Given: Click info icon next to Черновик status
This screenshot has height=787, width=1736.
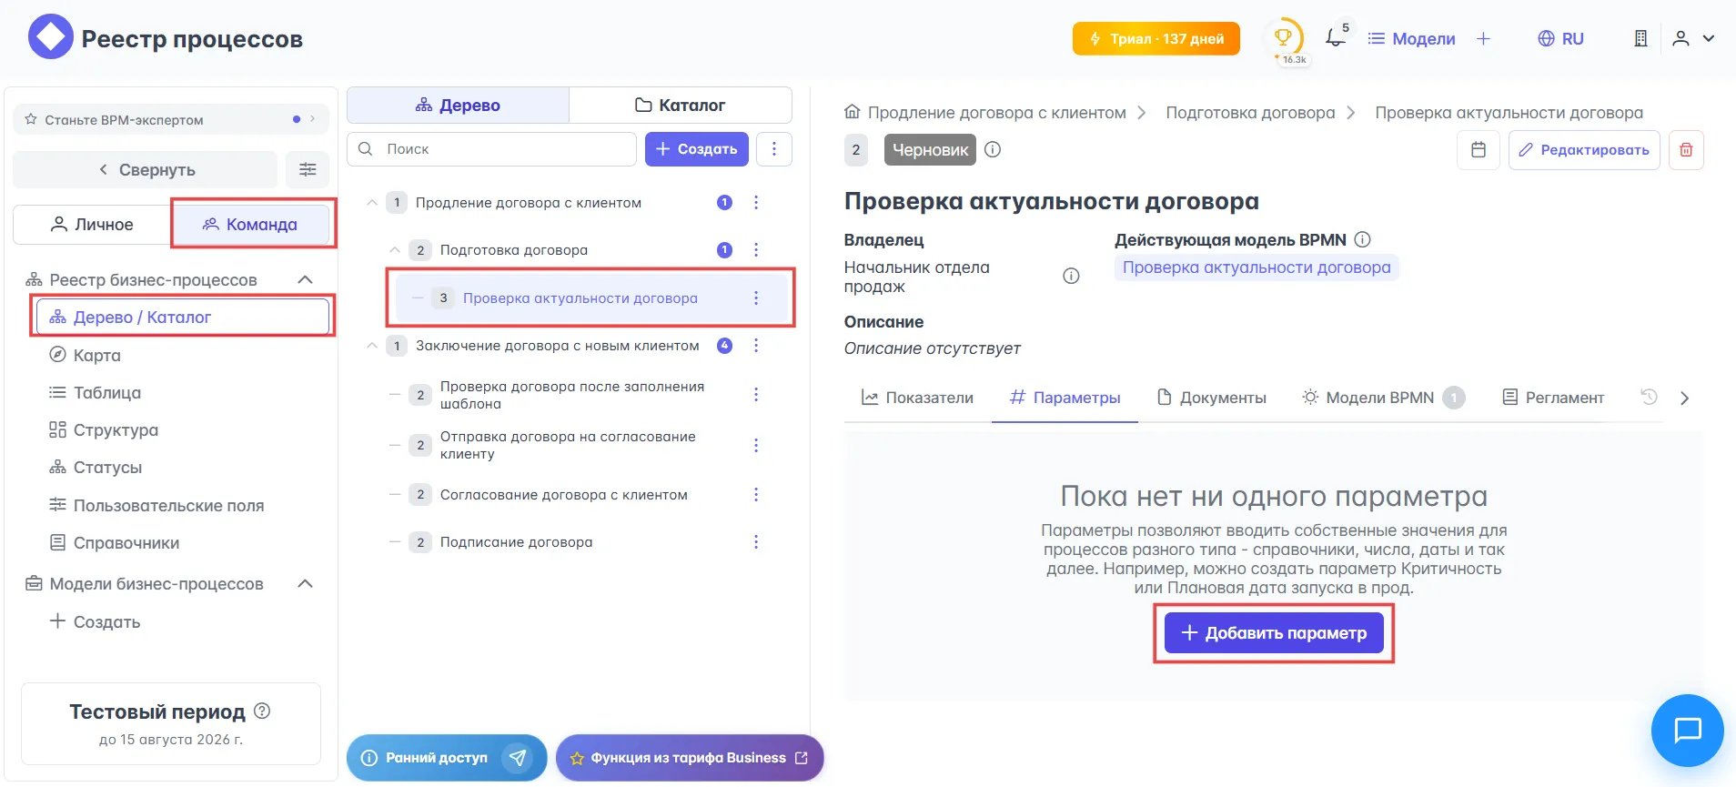Looking at the screenshot, I should coord(993,149).
